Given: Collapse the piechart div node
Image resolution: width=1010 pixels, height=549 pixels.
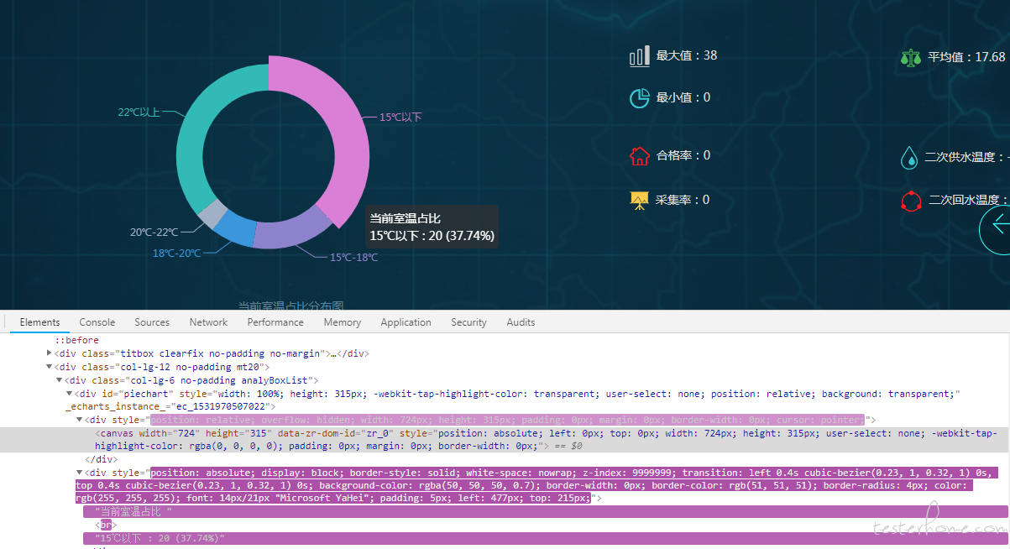Looking at the screenshot, I should click(x=69, y=394).
